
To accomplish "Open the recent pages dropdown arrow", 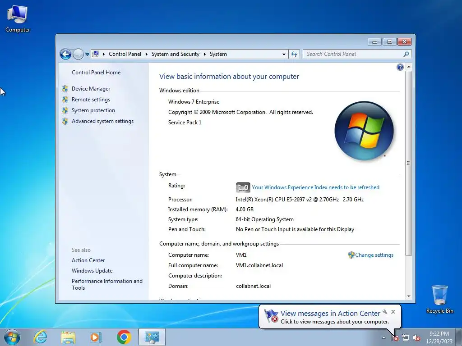I will 87,55.
